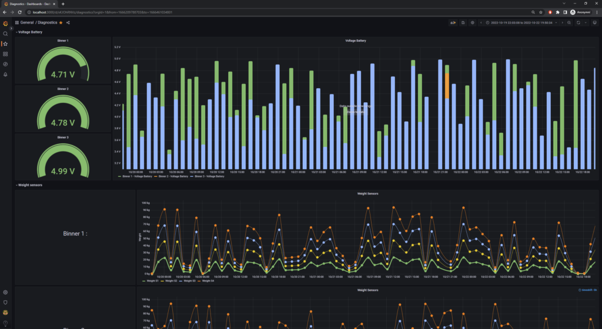Screen dimensions: 602x329
Task: Click the timeshift label on second Weight Sensors panel
Action: pyautogui.click(x=588, y=290)
